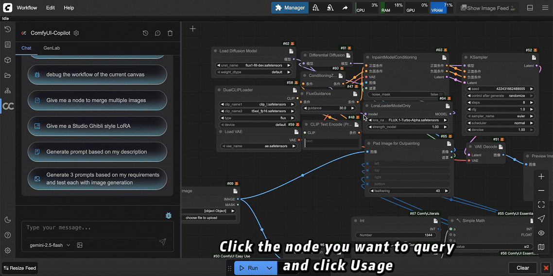553x276 pixels.
Task: Add a new workflow tab with the plus icon
Action: [192, 29]
